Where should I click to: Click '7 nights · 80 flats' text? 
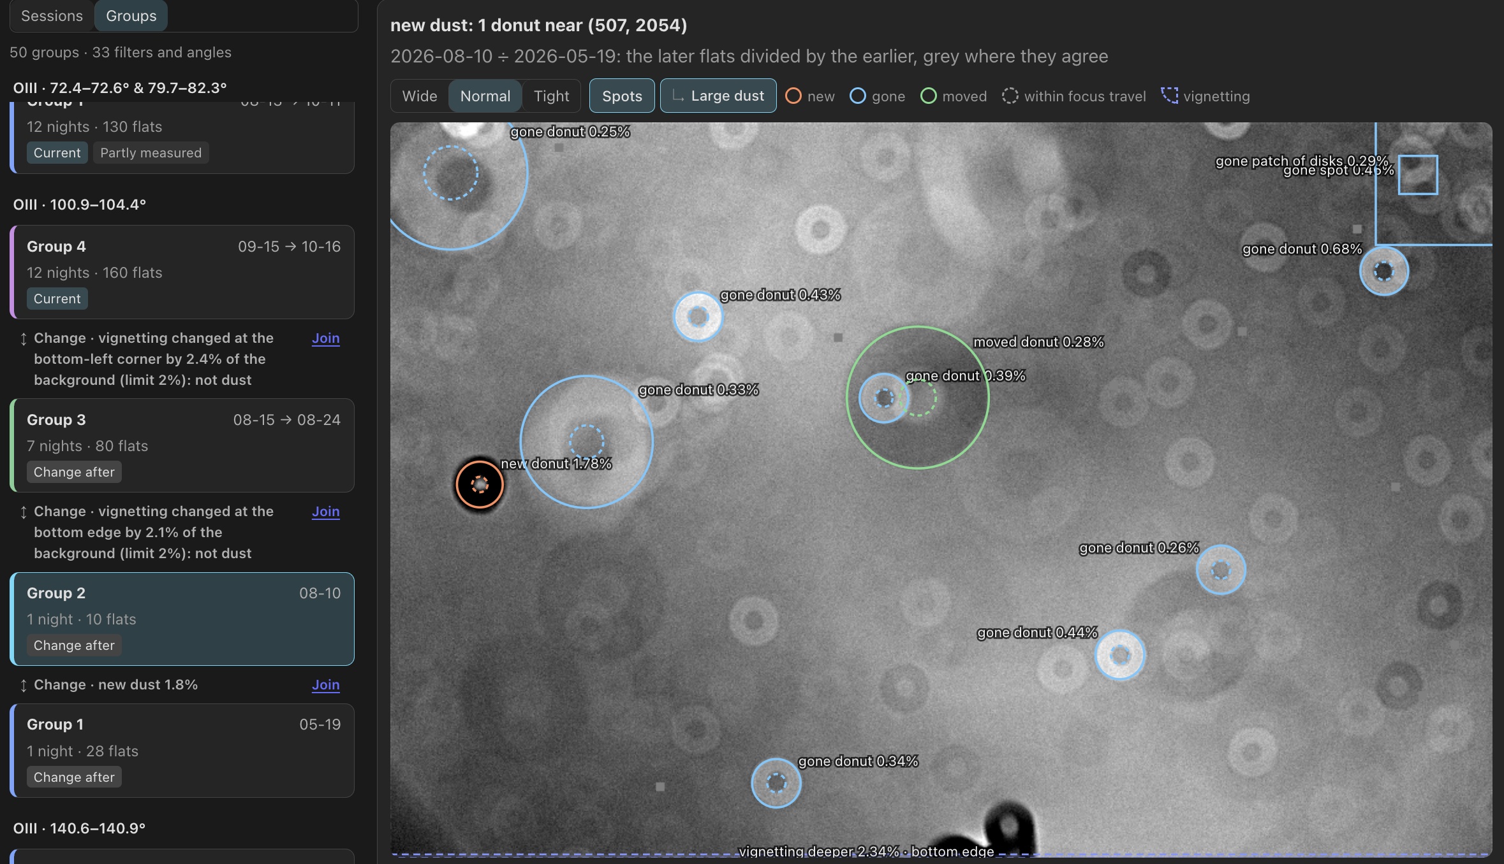click(87, 446)
